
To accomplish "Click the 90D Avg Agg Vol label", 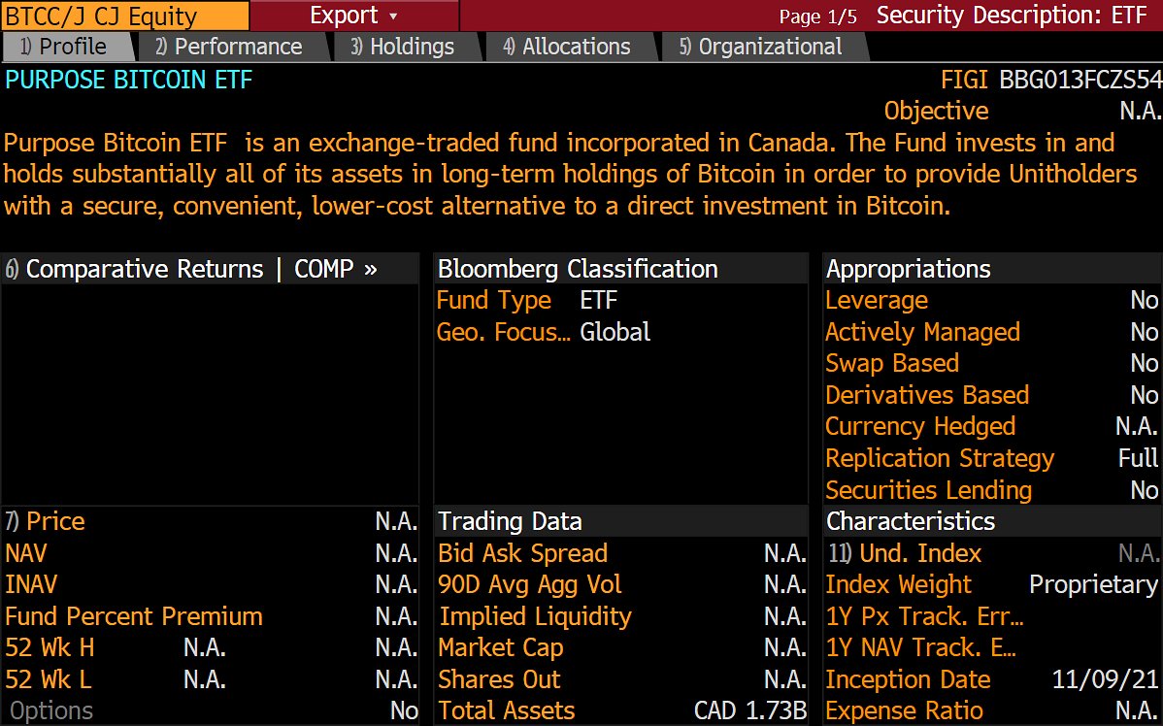I will click(x=530, y=584).
